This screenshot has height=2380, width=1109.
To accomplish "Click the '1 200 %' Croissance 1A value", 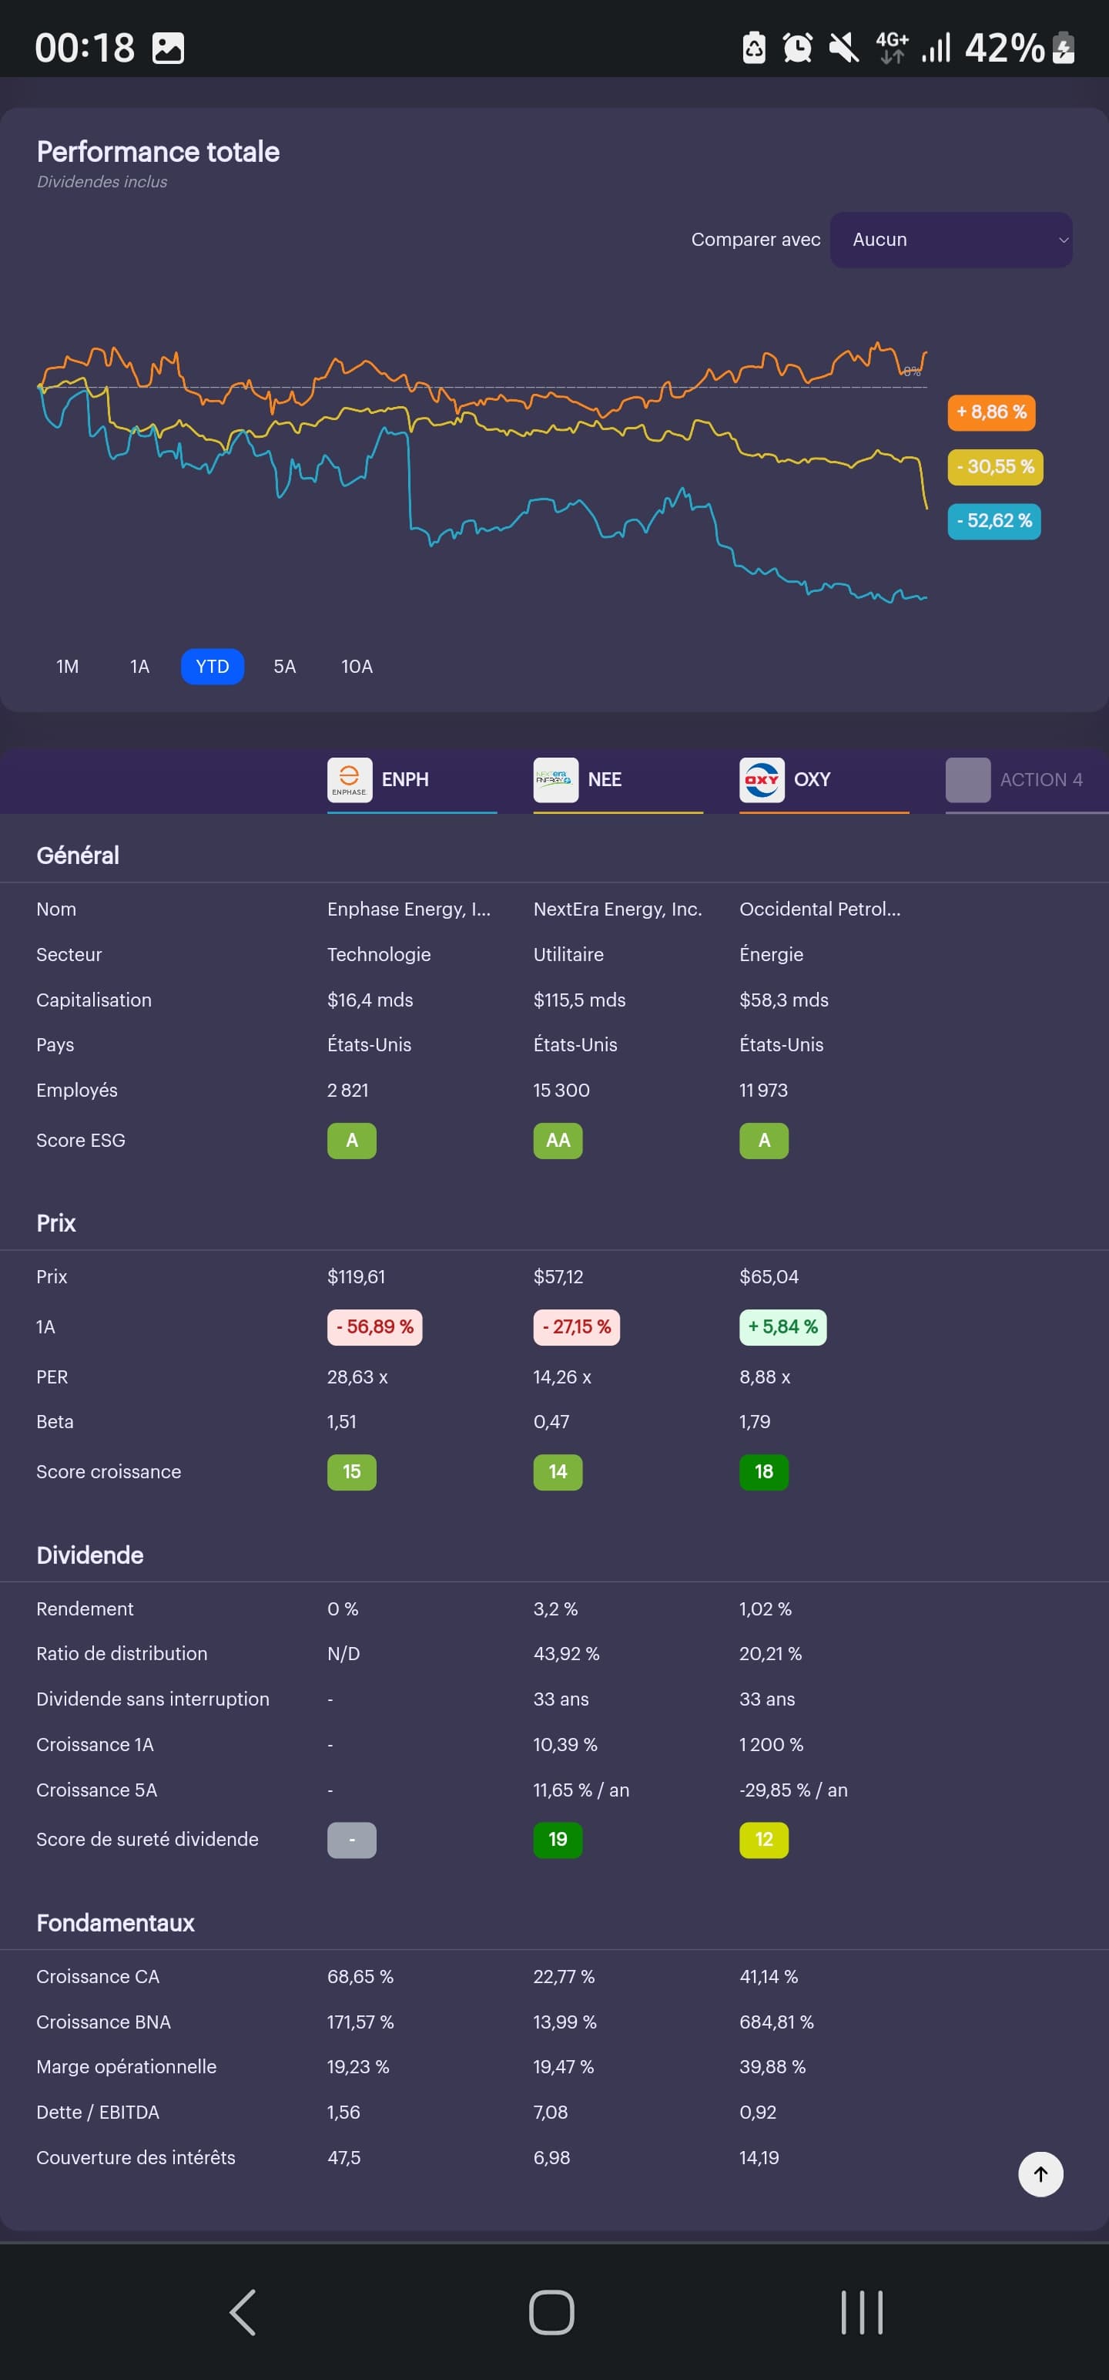I will pos(771,1744).
